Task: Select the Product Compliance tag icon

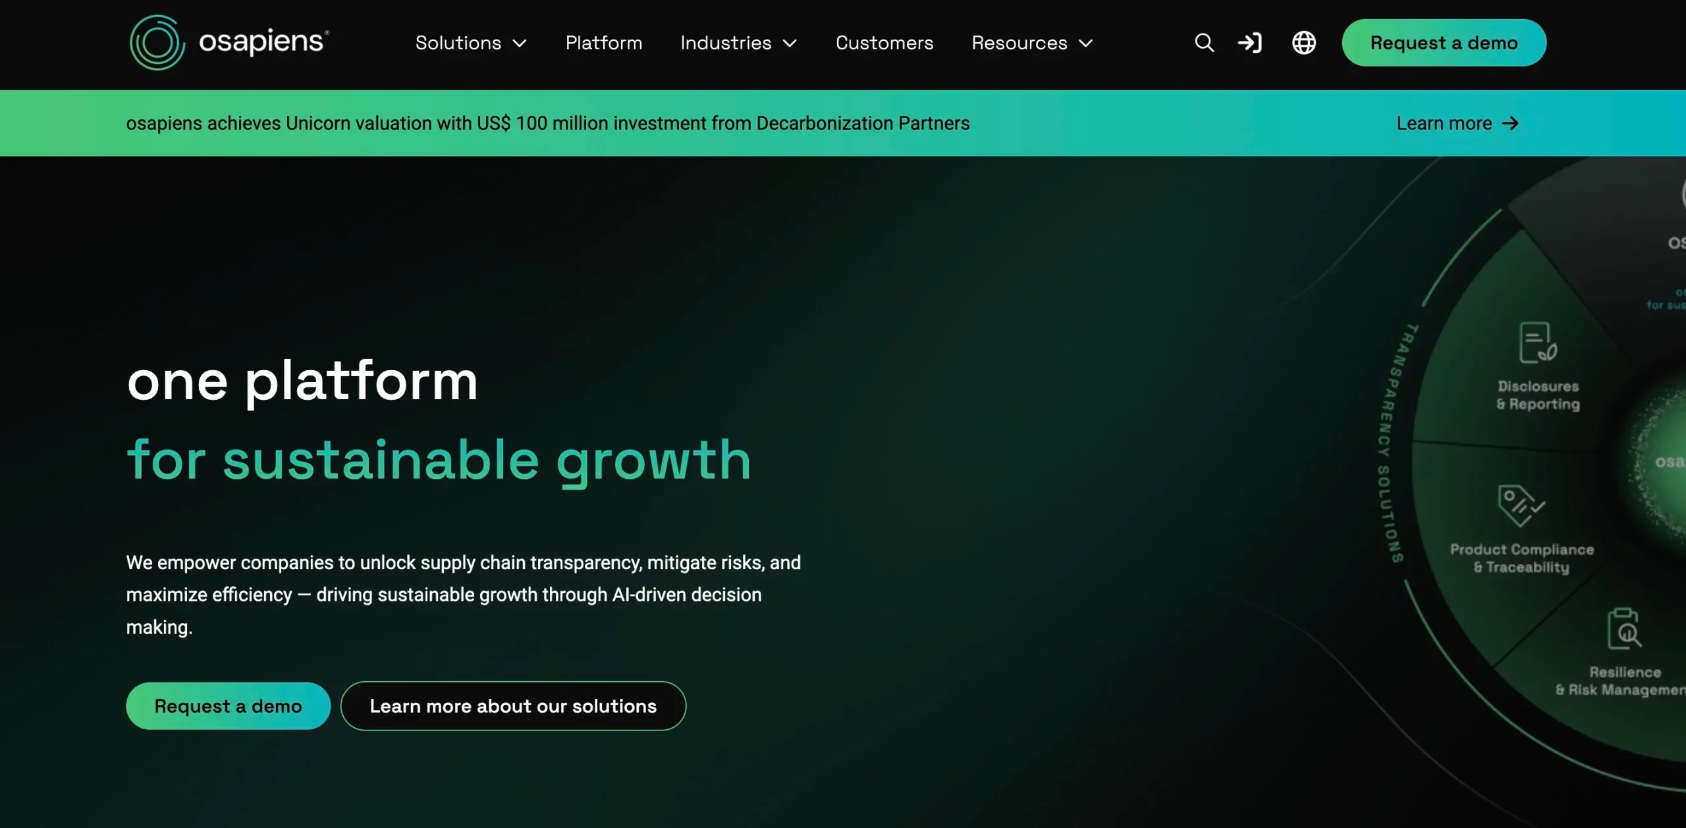Action: click(1520, 505)
